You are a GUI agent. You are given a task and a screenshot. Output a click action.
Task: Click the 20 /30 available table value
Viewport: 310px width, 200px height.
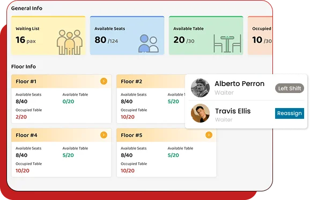(184, 40)
